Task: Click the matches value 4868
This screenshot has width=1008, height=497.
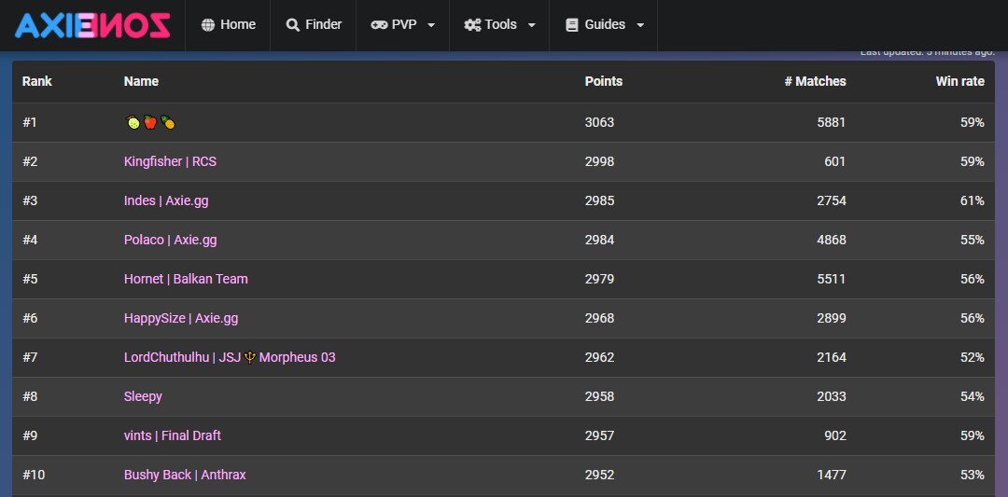Action: click(x=832, y=241)
